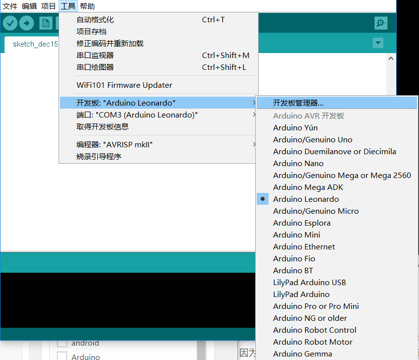Choose 修正编码并重新加载 entry

coord(158,44)
